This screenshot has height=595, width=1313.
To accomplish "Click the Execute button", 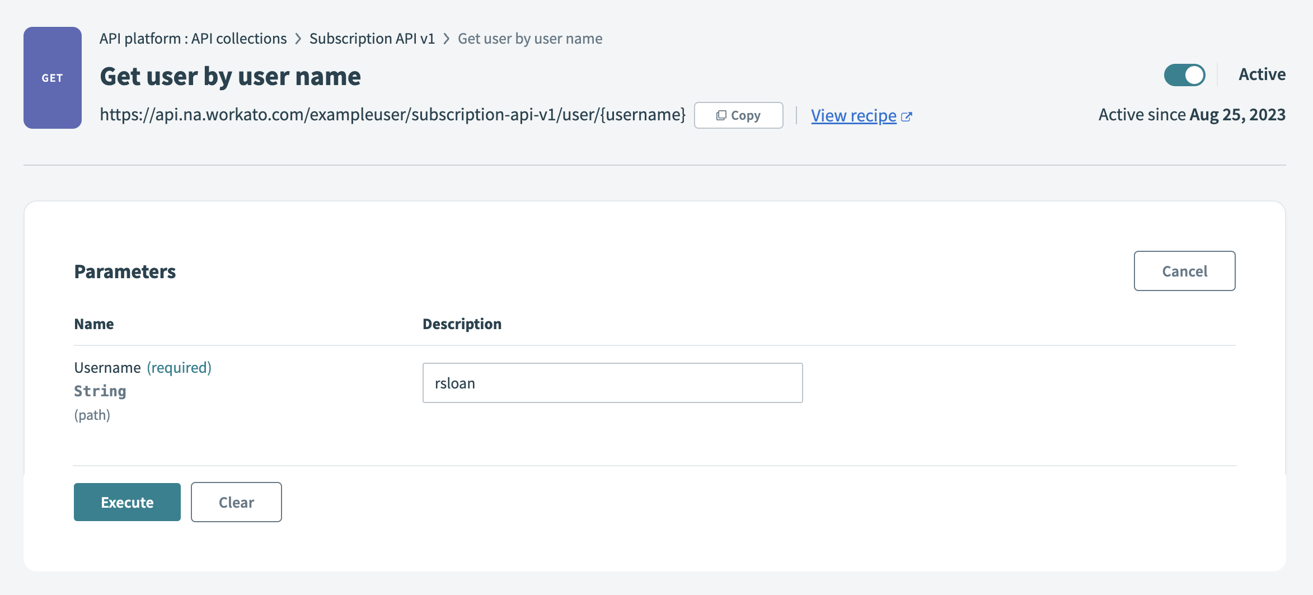I will pyautogui.click(x=126, y=502).
